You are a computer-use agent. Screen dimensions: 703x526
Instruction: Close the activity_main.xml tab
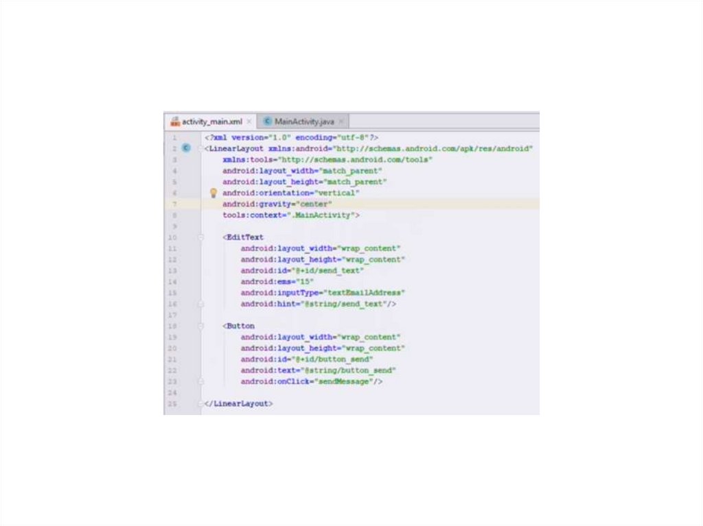click(x=249, y=121)
